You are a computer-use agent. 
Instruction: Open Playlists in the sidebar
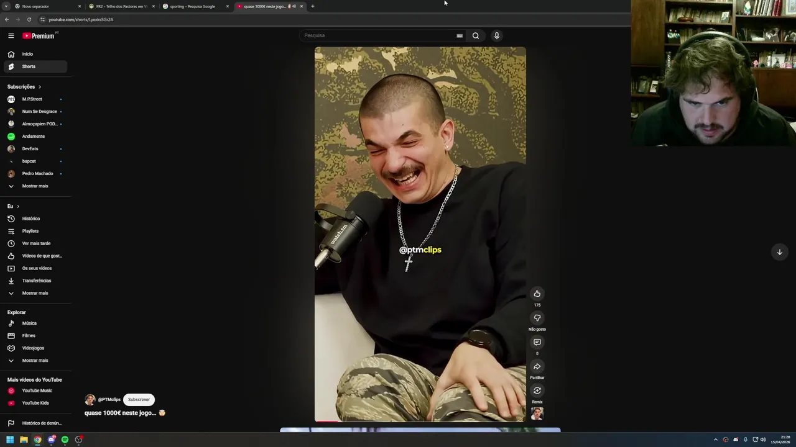(35, 231)
